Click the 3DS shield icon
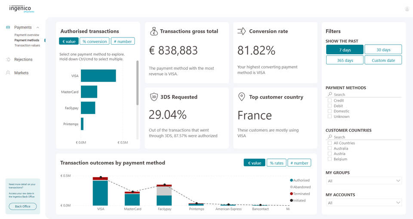 pyautogui.click(x=154, y=97)
